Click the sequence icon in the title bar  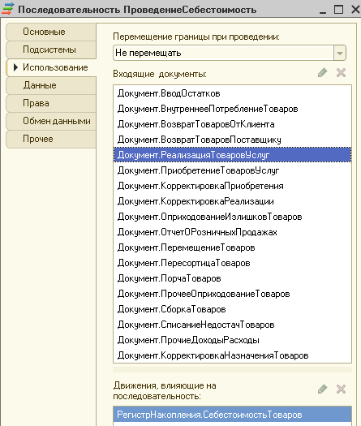[7, 9]
